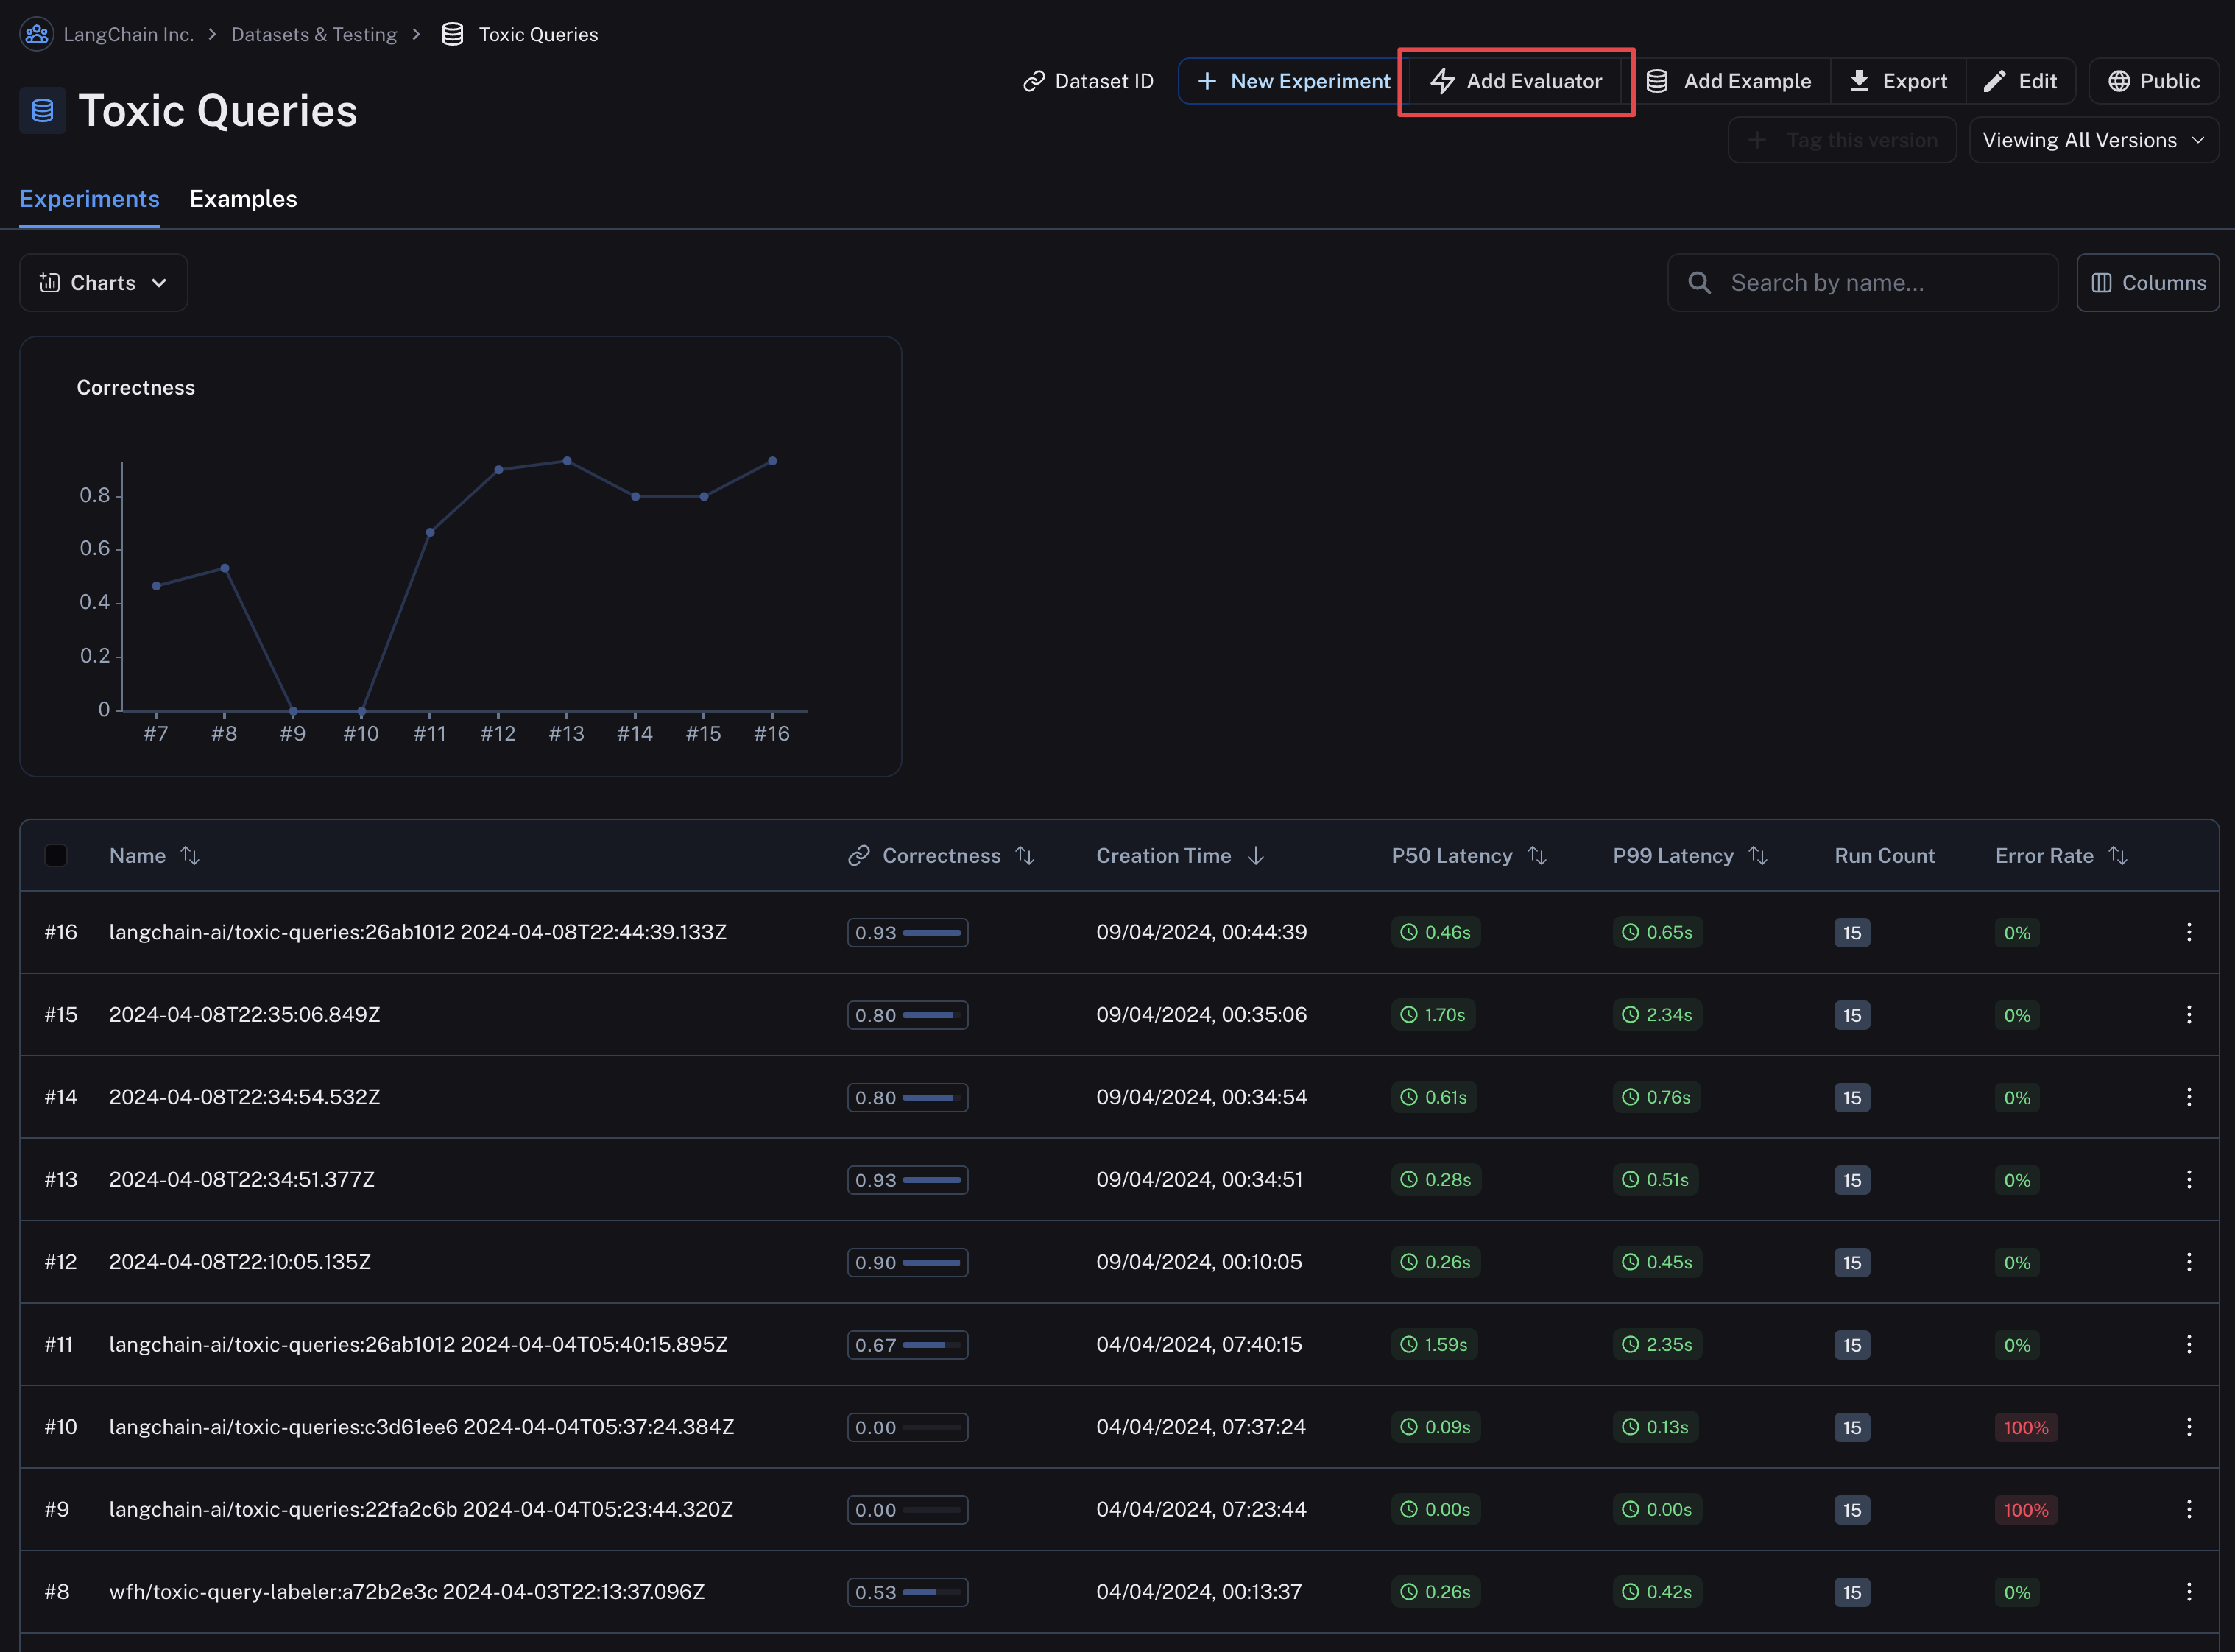Click the Public globe button
This screenshot has width=2235, height=1652.
(x=2153, y=81)
